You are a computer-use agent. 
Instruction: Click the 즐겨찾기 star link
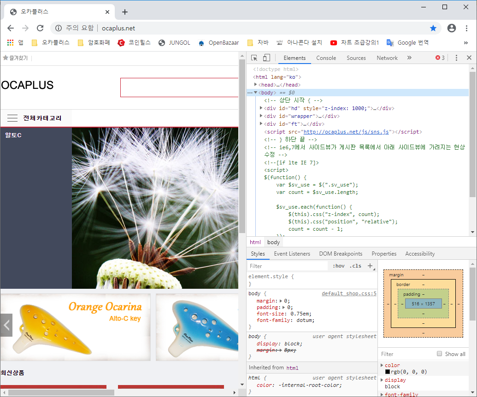coord(15,58)
